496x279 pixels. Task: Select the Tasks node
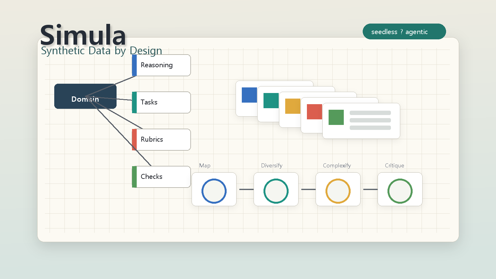tap(161, 102)
